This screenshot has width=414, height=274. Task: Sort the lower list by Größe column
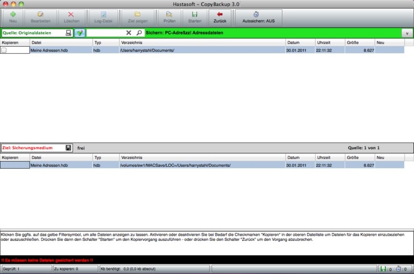pos(359,157)
